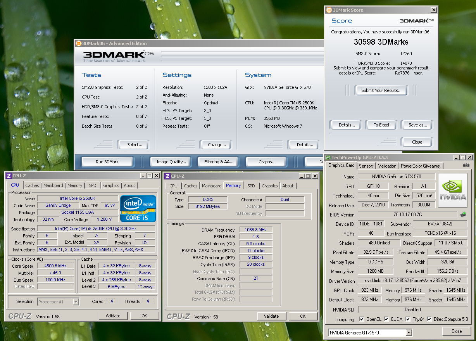Click Save as button in Score window
Screen dimensions: 476x341
pyautogui.click(x=417, y=125)
